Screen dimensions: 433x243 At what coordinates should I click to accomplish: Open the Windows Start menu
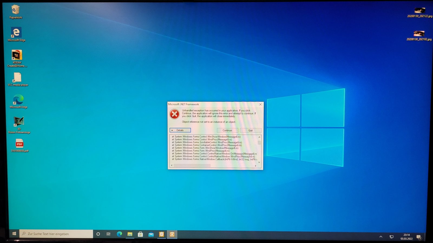pyautogui.click(x=14, y=234)
